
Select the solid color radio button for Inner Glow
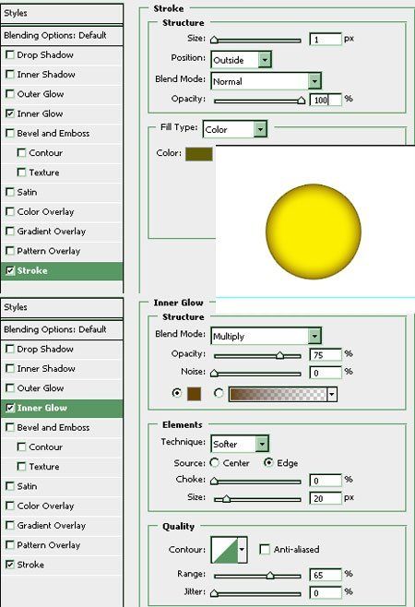[176, 393]
